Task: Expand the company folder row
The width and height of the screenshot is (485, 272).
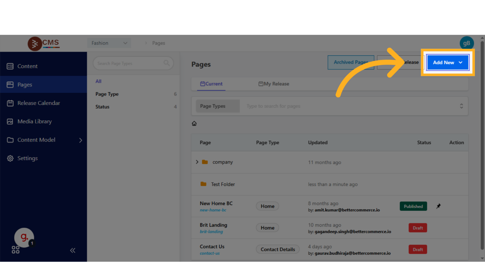Action: [x=197, y=162]
